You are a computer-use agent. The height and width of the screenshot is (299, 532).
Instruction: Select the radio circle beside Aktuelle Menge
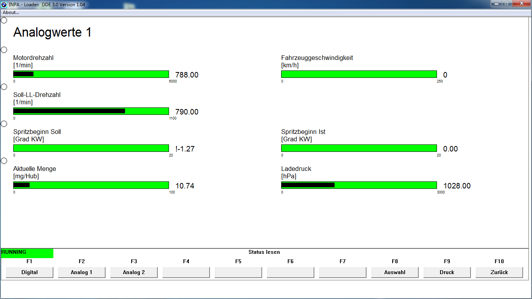click(4, 161)
